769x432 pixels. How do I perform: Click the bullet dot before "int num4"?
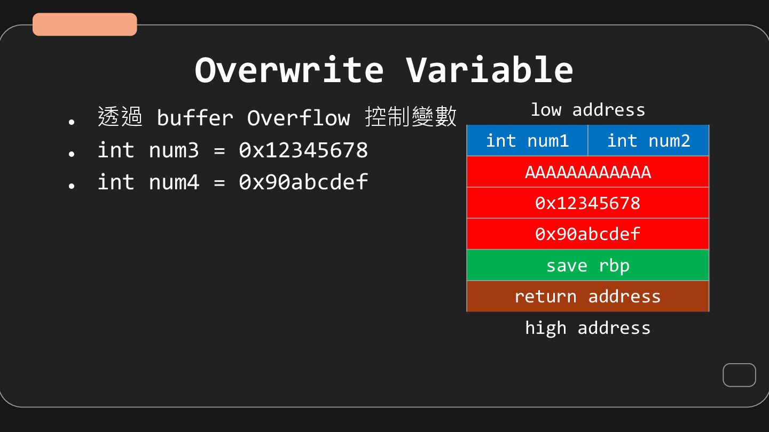pos(72,186)
